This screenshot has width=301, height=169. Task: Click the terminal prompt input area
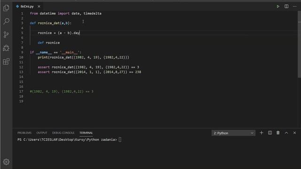120,140
